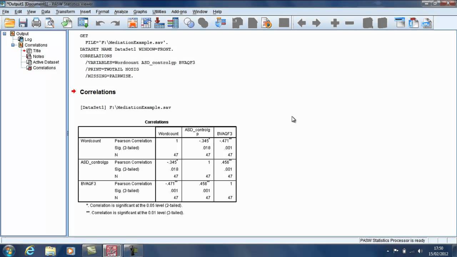Click the overlapping circles toolbar icon
The height and width of the screenshot is (257, 457).
(x=189, y=23)
